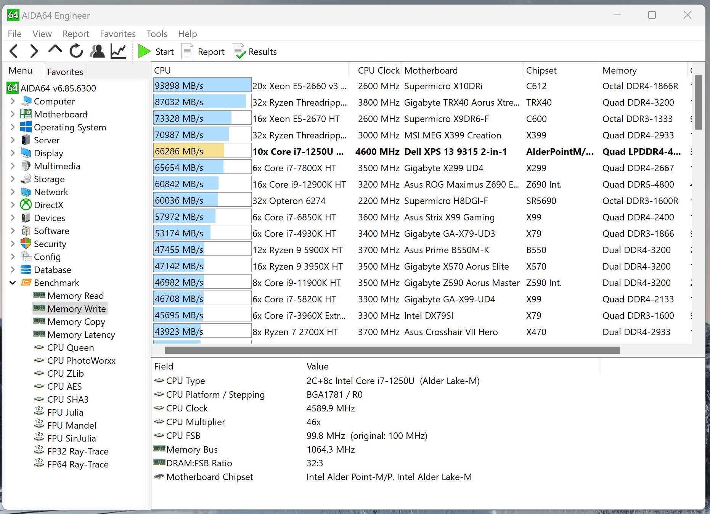Open the Results toolbar button
The height and width of the screenshot is (514, 710).
click(x=254, y=51)
